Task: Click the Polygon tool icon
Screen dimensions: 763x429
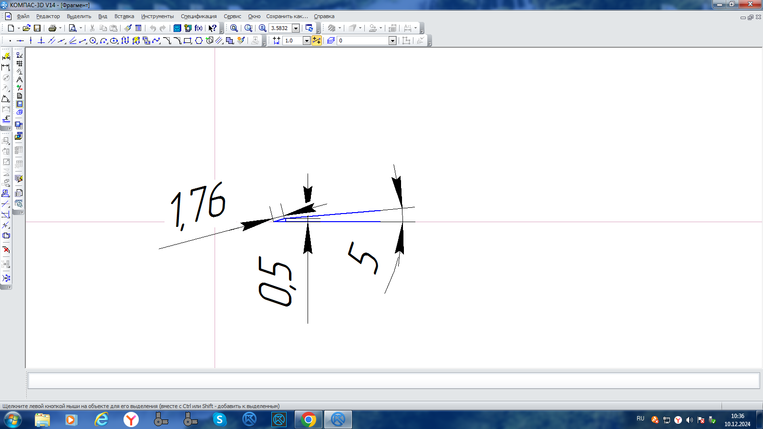Action: coord(199,41)
